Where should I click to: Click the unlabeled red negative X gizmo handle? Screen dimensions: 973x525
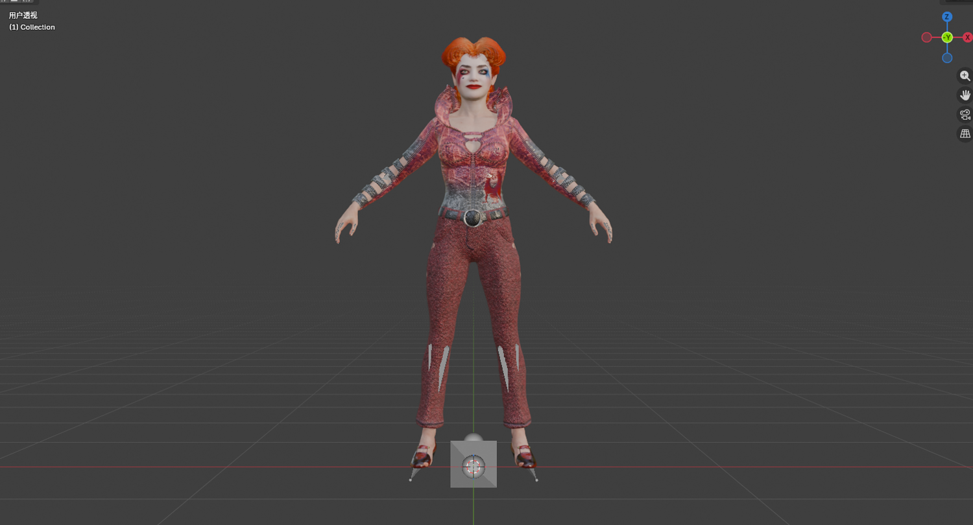pyautogui.click(x=927, y=38)
